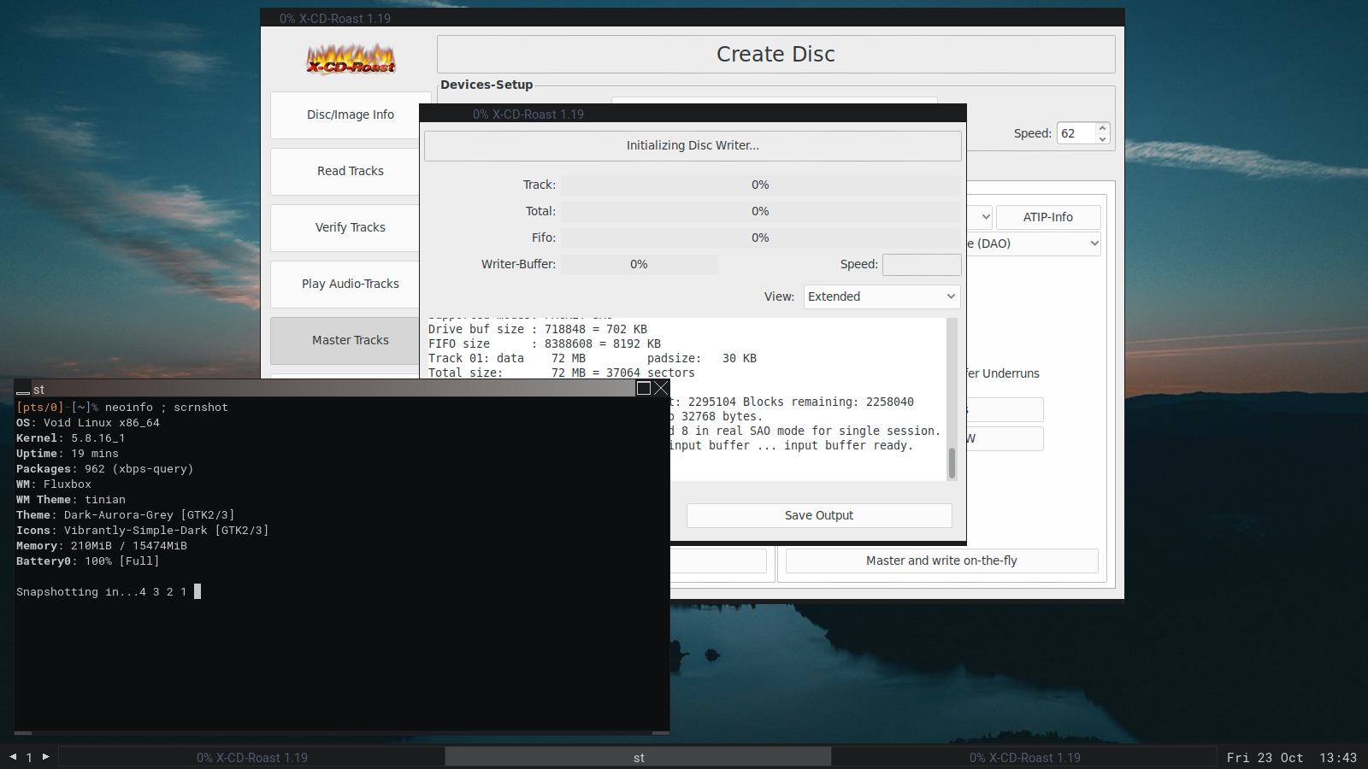This screenshot has height=769, width=1368.
Task: Select the st terminal taskbar entry
Action: pos(639,757)
